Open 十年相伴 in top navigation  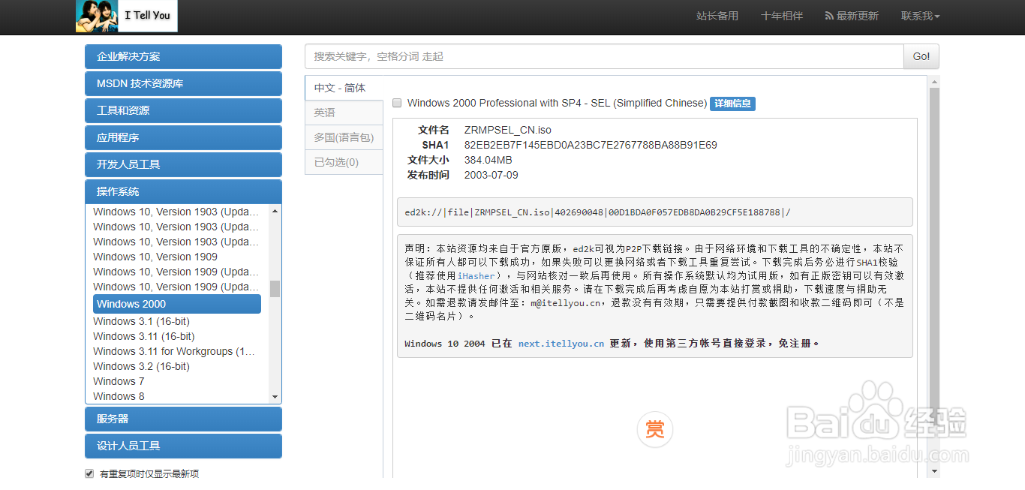[x=781, y=16]
